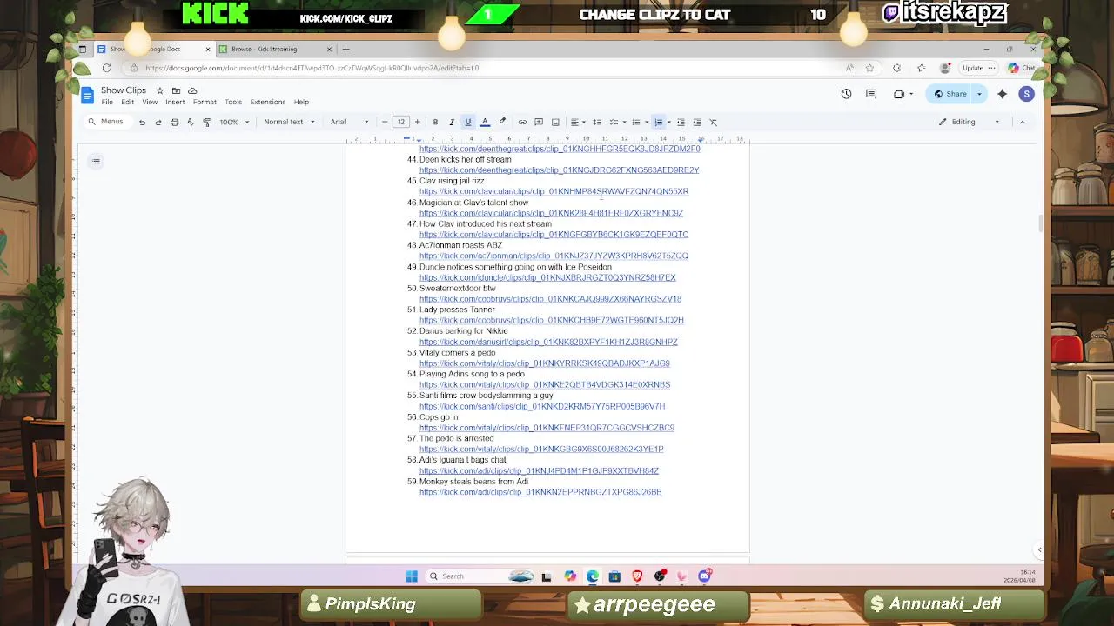The height and width of the screenshot is (626, 1114).
Task: Open the Windows Start menu
Action: [412, 576]
